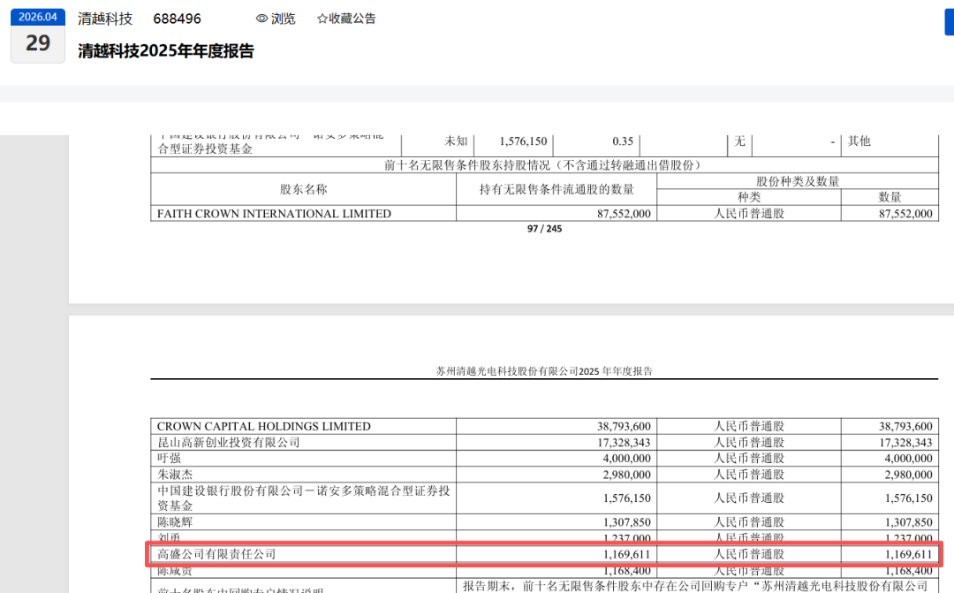954x593 pixels.
Task: Click the 股份种类及数量 header
Action: point(798,181)
